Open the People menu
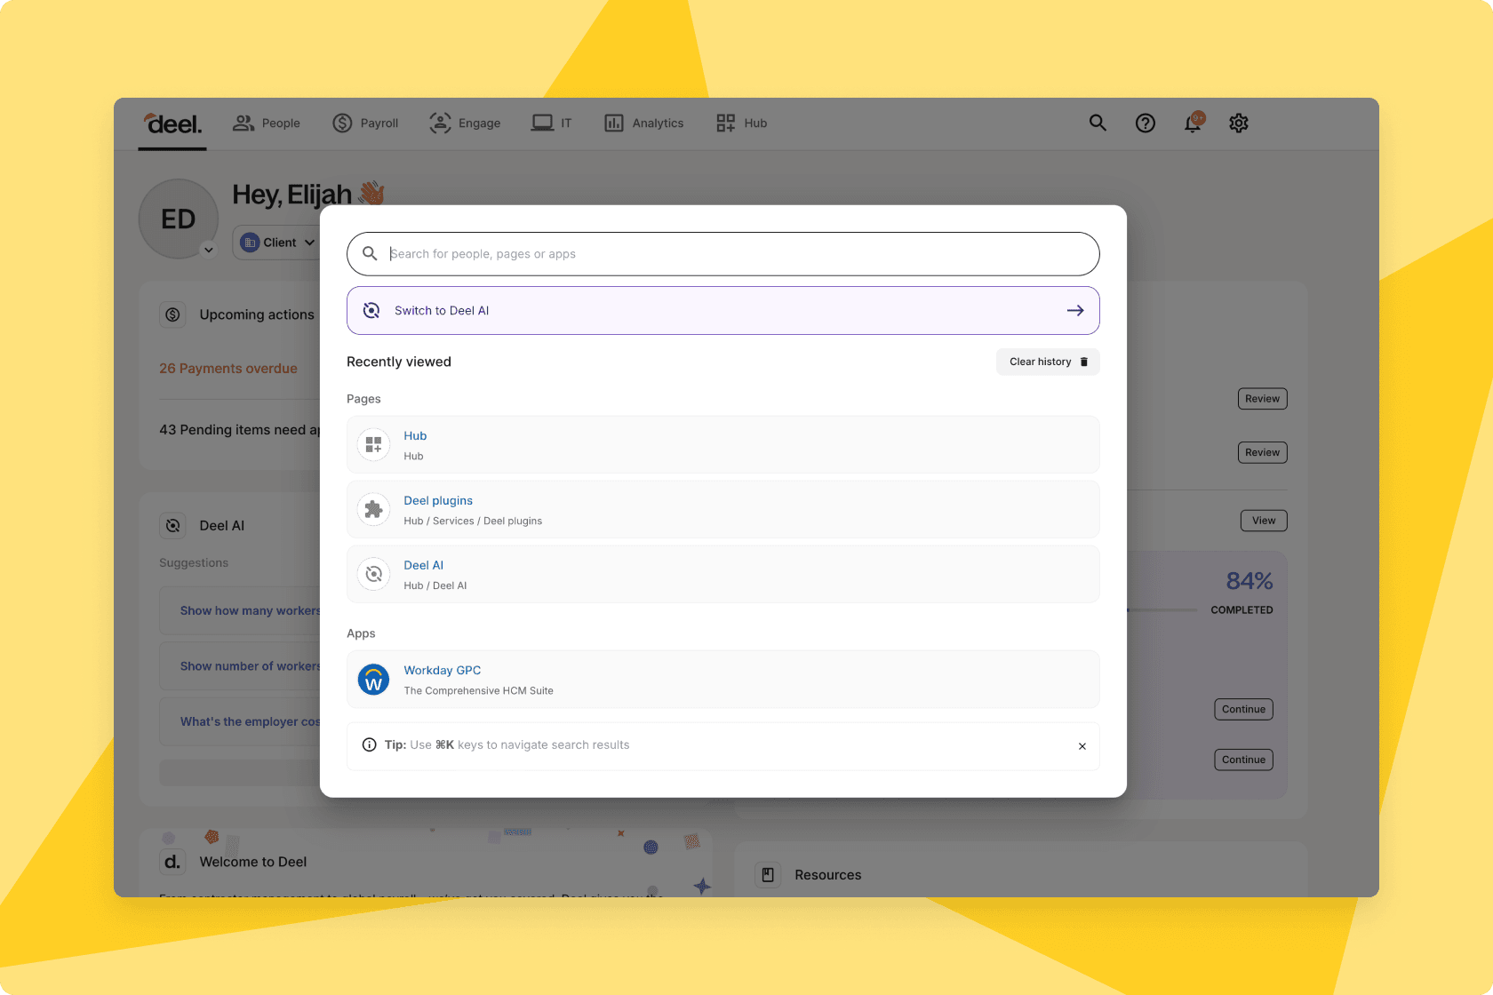1493x995 pixels. point(267,123)
